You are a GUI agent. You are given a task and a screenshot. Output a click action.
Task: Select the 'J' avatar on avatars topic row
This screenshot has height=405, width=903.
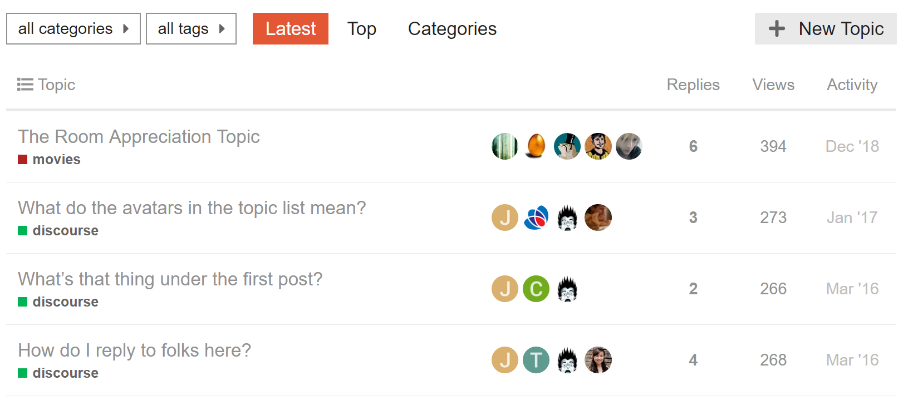click(x=504, y=218)
